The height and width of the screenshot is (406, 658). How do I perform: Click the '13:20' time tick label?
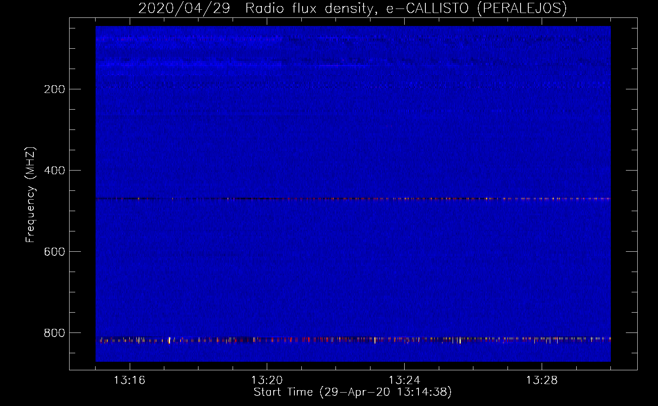[x=267, y=380]
